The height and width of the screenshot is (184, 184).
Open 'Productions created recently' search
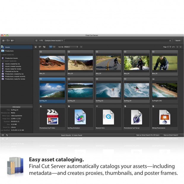(15, 76)
